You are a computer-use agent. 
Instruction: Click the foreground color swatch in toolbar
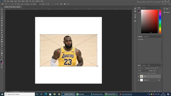tap(1, 62)
